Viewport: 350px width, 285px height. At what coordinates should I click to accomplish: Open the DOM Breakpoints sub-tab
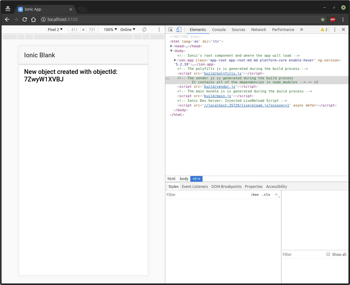click(x=226, y=186)
